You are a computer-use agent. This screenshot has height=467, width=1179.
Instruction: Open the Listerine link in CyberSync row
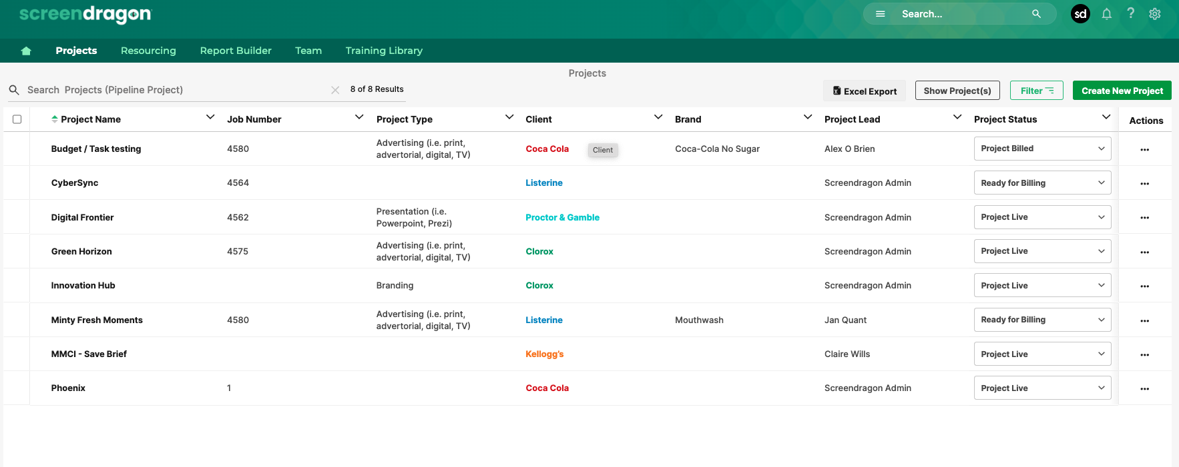pos(543,183)
